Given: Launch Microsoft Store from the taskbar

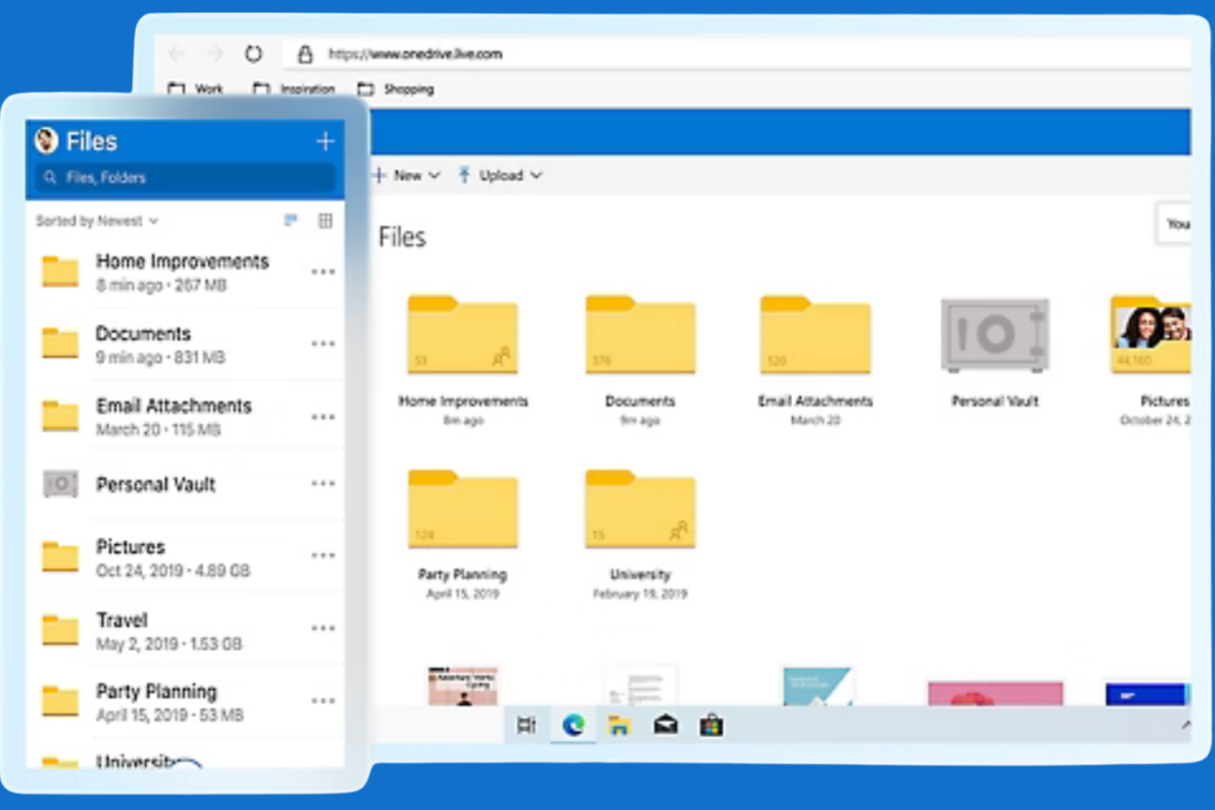Looking at the screenshot, I should pyautogui.click(x=711, y=724).
